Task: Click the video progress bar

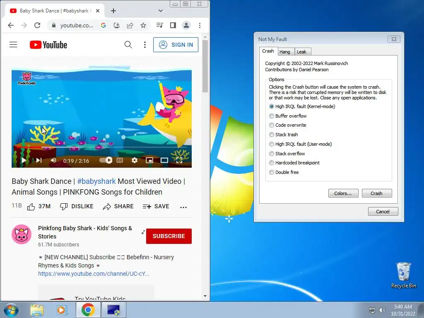Action: point(102,147)
